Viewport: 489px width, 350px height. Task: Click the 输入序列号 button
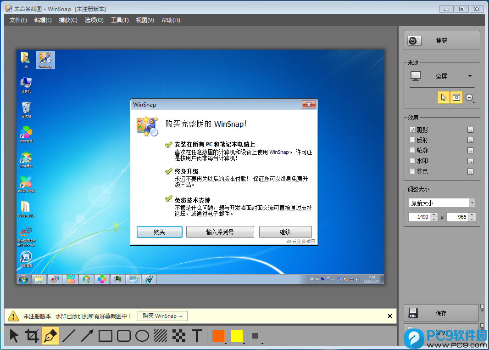pyautogui.click(x=220, y=232)
